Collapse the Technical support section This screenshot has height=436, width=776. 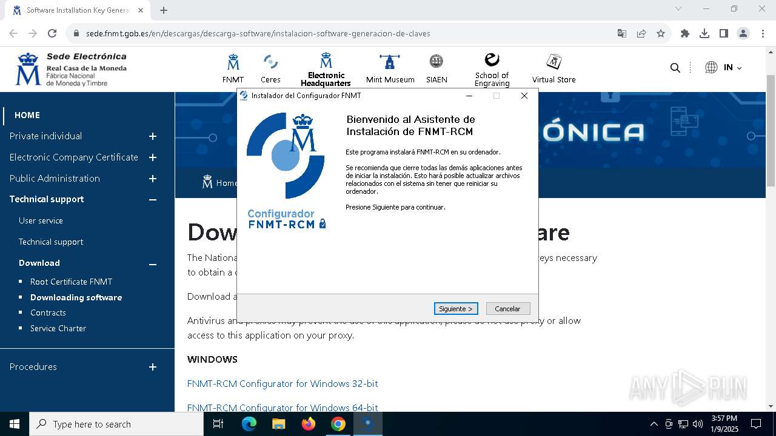click(153, 199)
